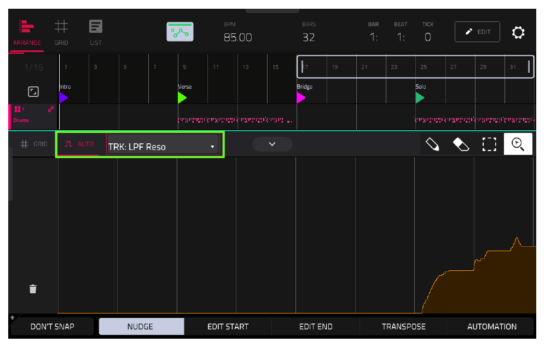Select the Pencil draw tool
Viewport: 545px width, 348px height.
point(433,144)
